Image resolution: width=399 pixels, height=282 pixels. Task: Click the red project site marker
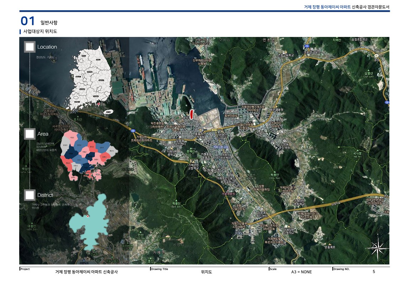coord(192,114)
